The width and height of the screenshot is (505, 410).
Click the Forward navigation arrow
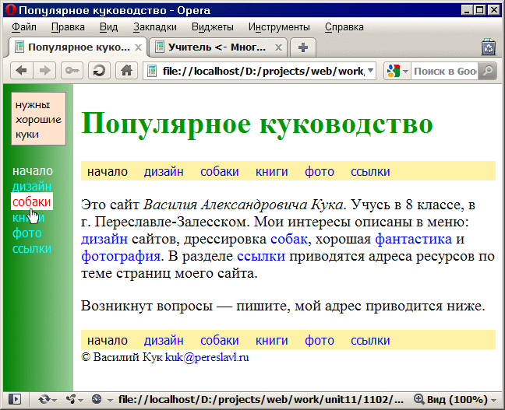44,71
